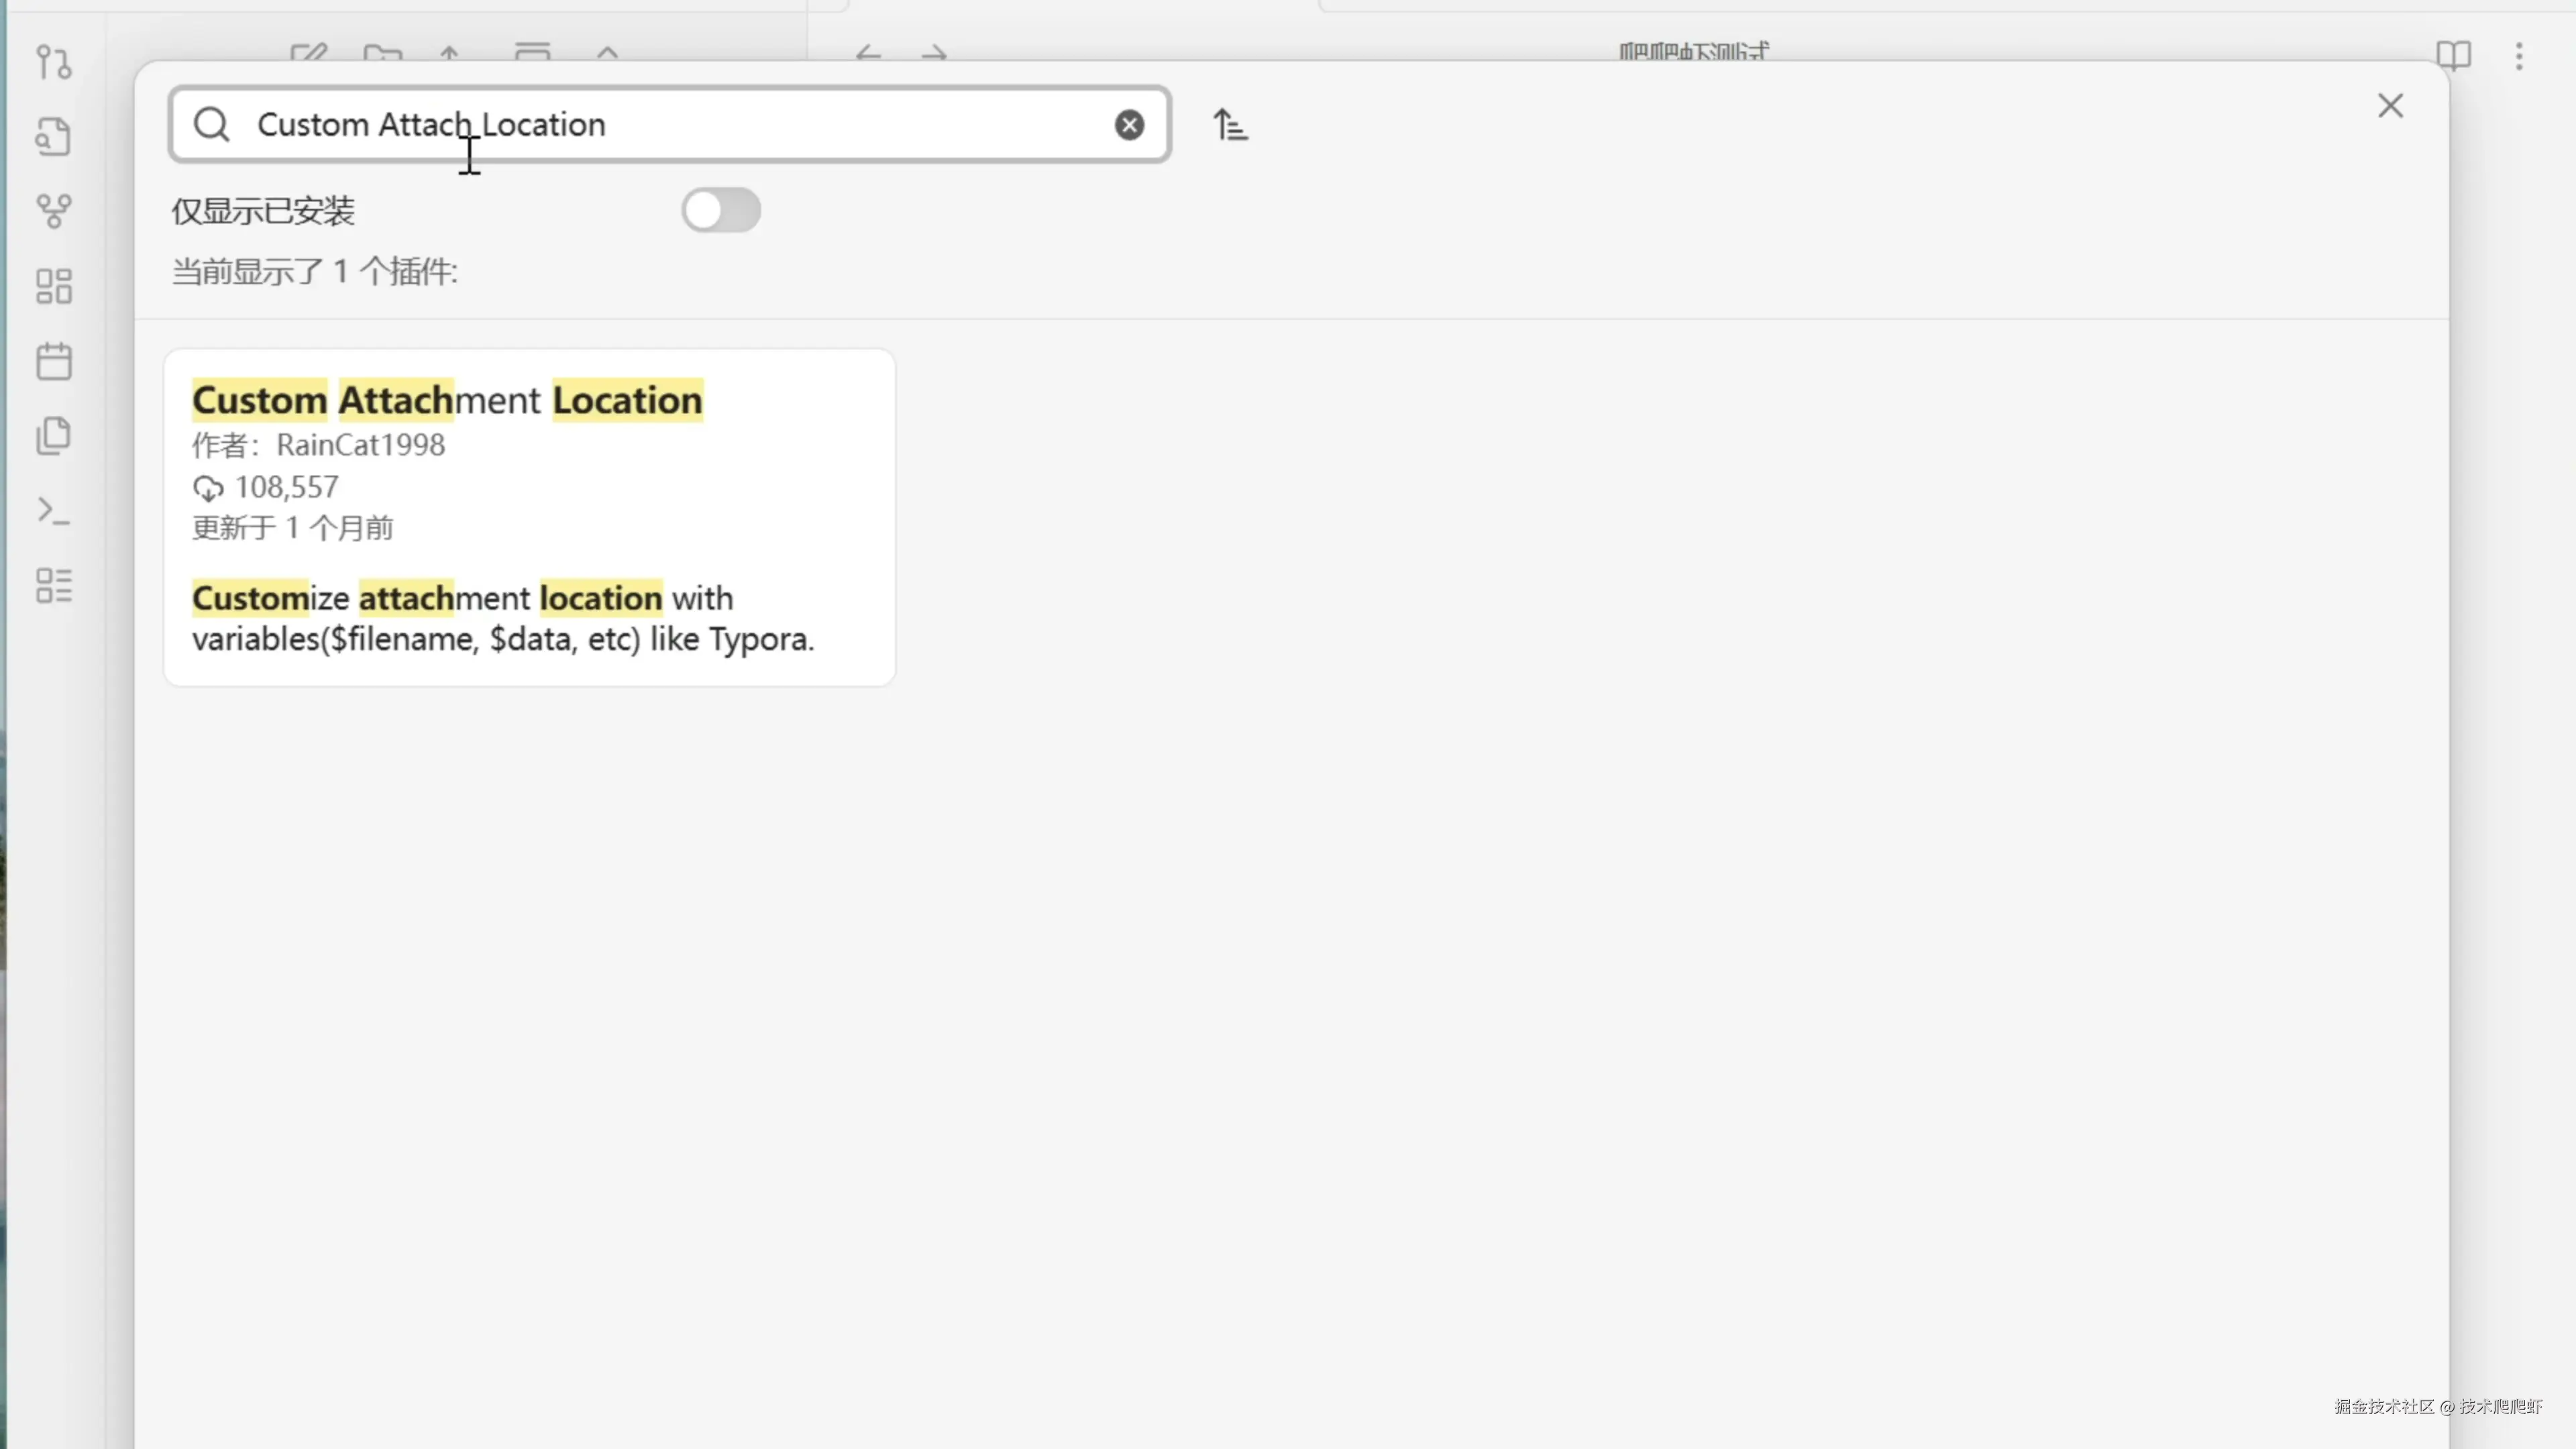This screenshot has height=1449, width=2576.
Task: Open the graph view sidebar icon
Action: [54, 211]
